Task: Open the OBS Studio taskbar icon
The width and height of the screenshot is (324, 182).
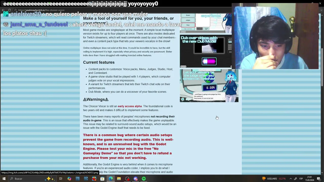Action: point(127,179)
